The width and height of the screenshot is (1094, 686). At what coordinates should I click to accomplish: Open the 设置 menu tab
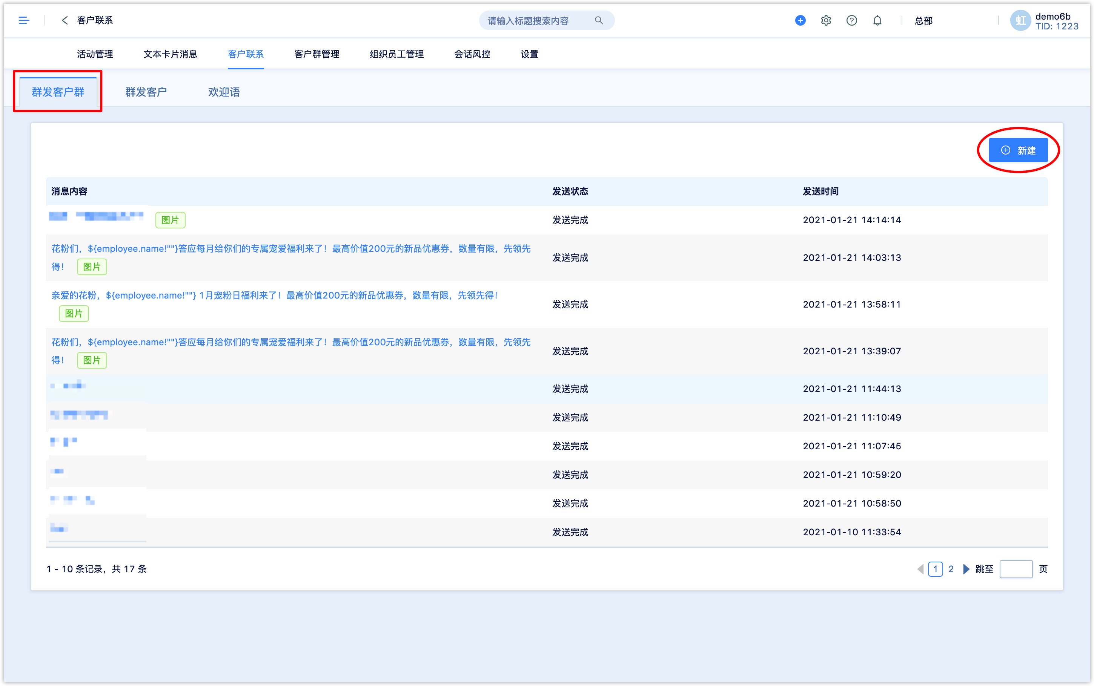[529, 54]
